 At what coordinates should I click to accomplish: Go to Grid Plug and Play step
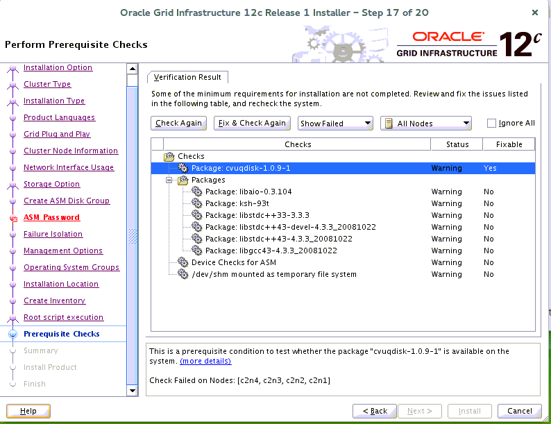pyautogui.click(x=57, y=134)
